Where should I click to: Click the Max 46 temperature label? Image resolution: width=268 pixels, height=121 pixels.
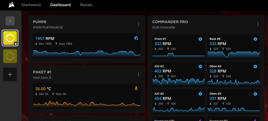coord(59,94)
